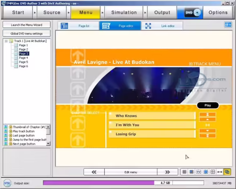Select Track 1 [Live At Budokan] in tree

click(x=30, y=41)
